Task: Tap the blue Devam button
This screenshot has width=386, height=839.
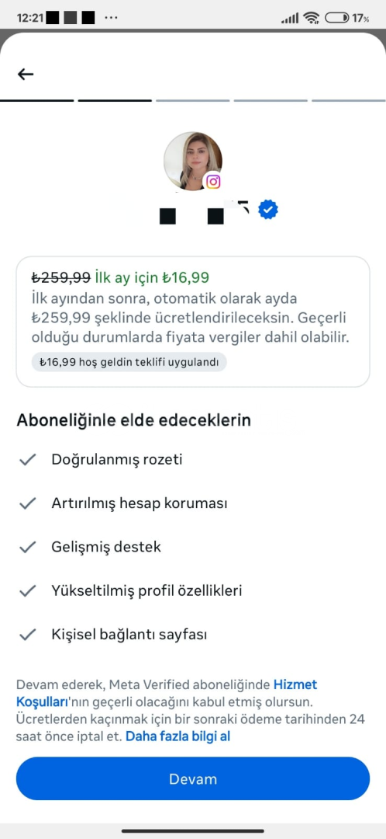Action: (193, 778)
